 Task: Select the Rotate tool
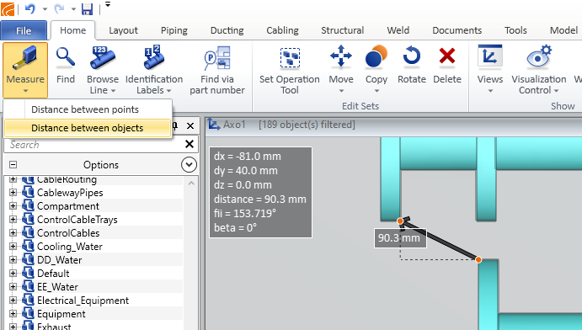(412, 56)
